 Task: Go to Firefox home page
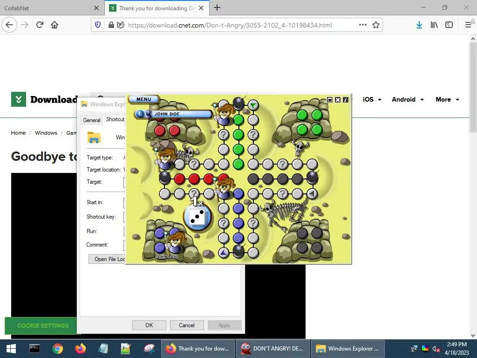point(55,25)
